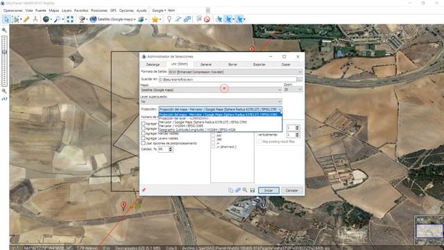Expand the Favorites star dropdown arrow
Image resolution: width=444 pixels, height=250 pixels.
[x=160, y=19]
